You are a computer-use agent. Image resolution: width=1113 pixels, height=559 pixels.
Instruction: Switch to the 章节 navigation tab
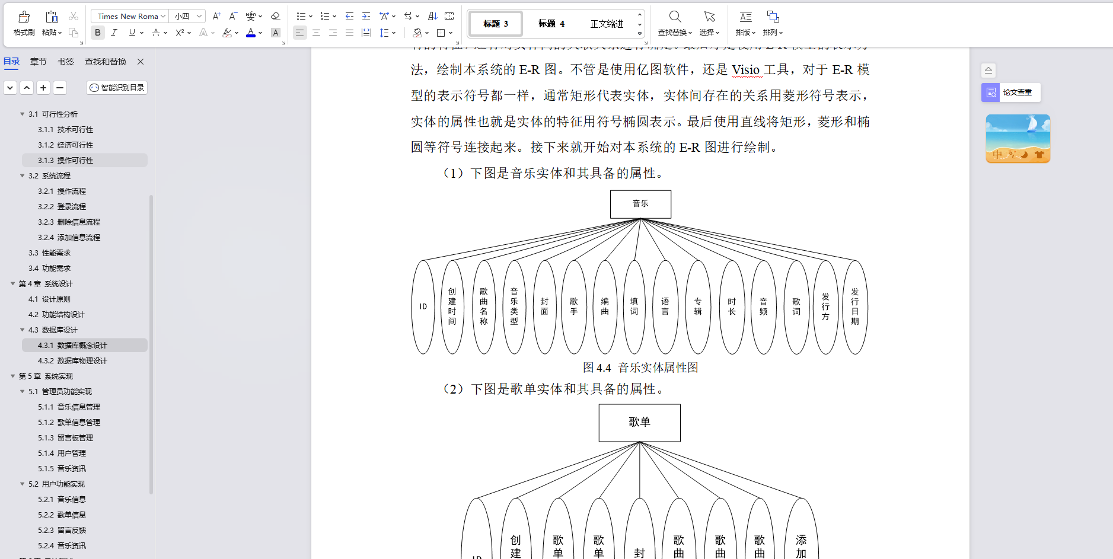click(x=39, y=61)
